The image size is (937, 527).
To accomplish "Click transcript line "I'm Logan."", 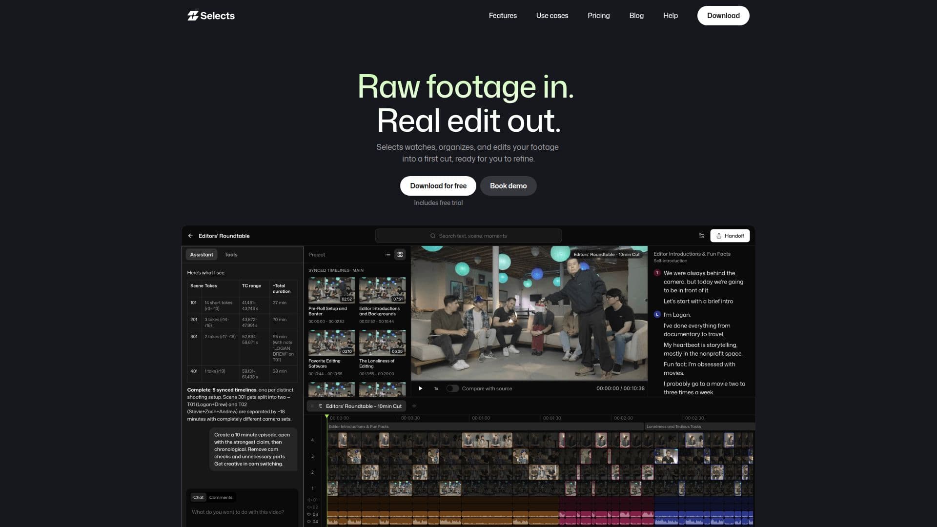I will 677,315.
